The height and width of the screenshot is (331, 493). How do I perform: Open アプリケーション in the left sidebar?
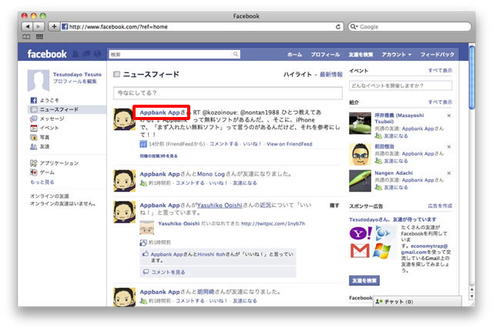(x=55, y=163)
